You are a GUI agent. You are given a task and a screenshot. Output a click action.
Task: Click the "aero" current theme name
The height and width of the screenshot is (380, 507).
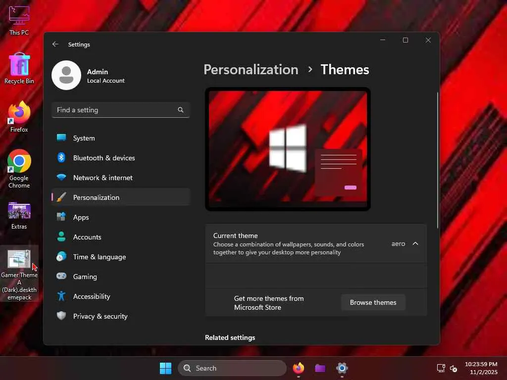coord(398,243)
